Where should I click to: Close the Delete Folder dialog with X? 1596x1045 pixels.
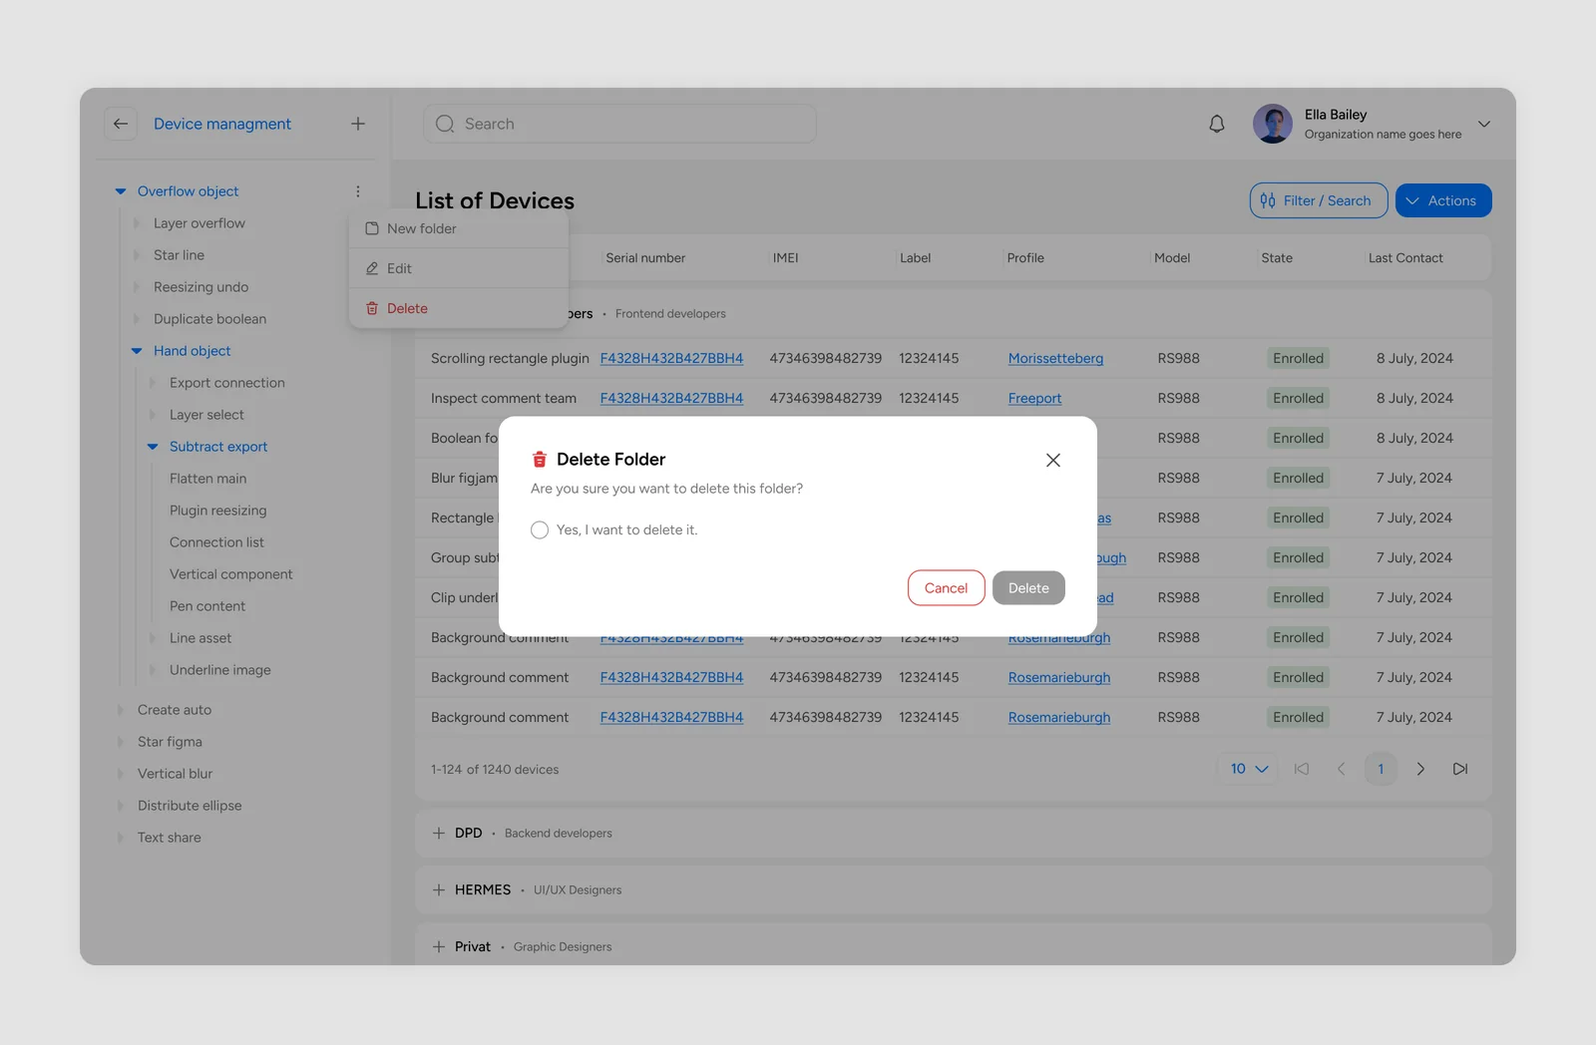pyautogui.click(x=1053, y=460)
